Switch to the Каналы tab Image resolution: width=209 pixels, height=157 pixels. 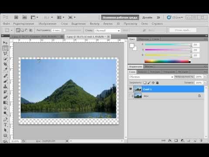142,72
